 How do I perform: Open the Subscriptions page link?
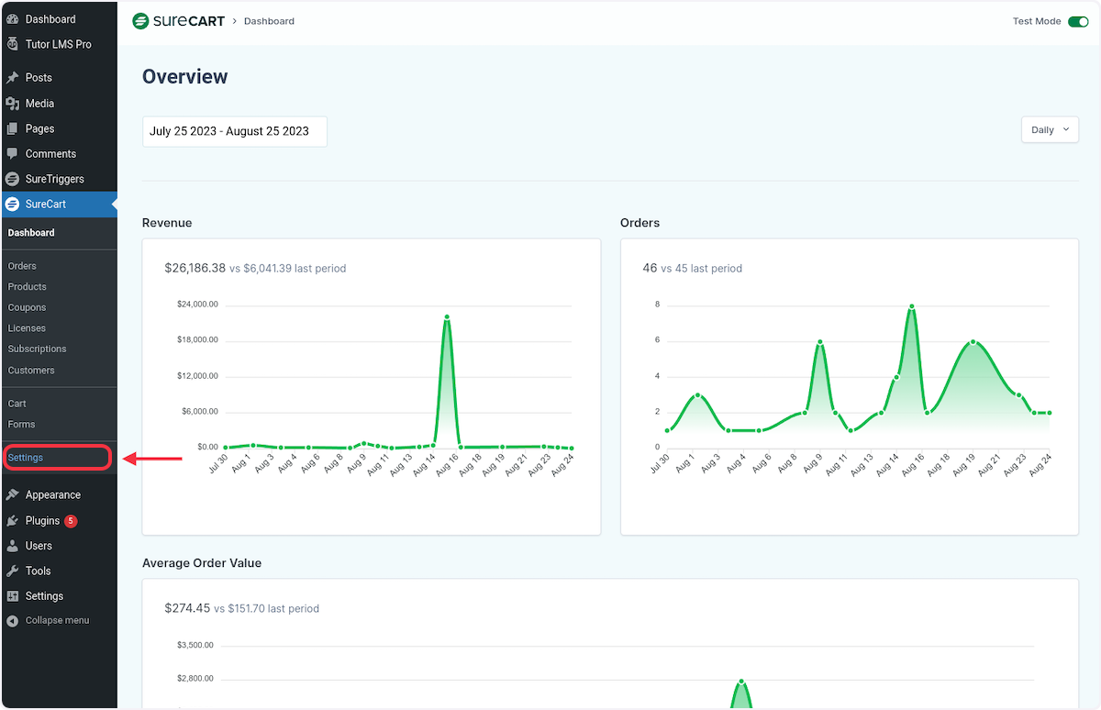(37, 349)
